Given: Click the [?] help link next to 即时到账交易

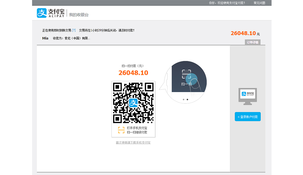Looking at the screenshot, I should [x=74, y=30].
